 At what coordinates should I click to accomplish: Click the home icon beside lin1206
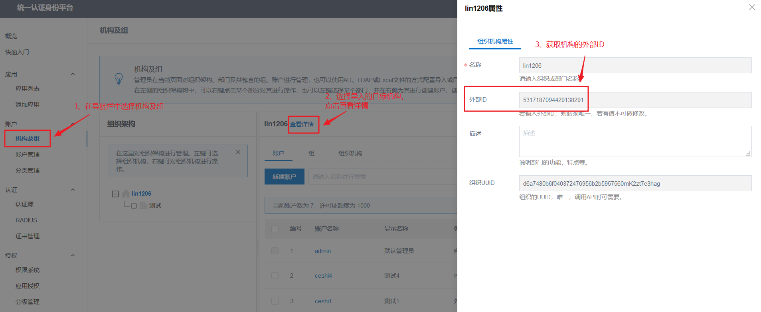(x=126, y=194)
